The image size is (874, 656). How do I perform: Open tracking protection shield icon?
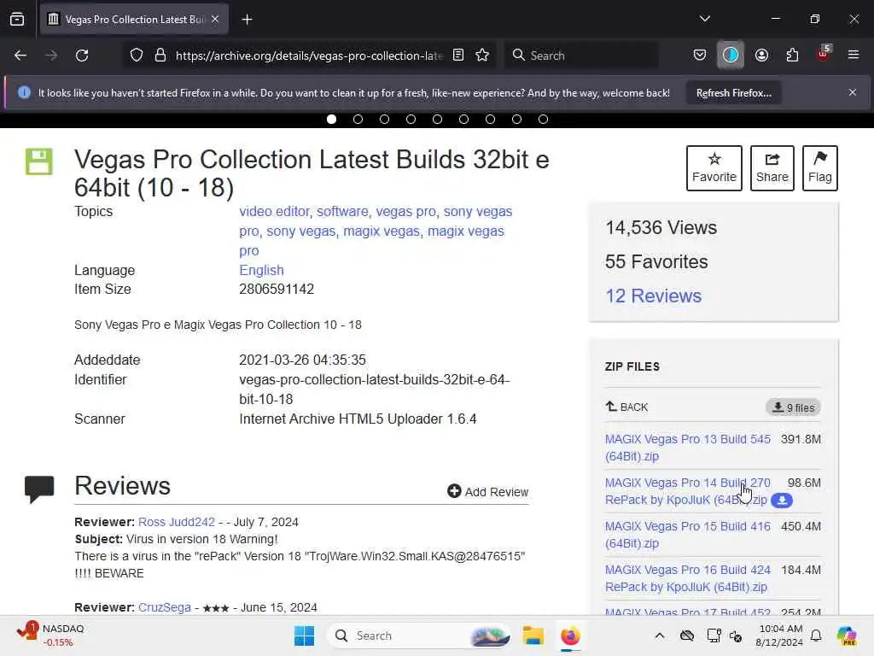point(137,56)
